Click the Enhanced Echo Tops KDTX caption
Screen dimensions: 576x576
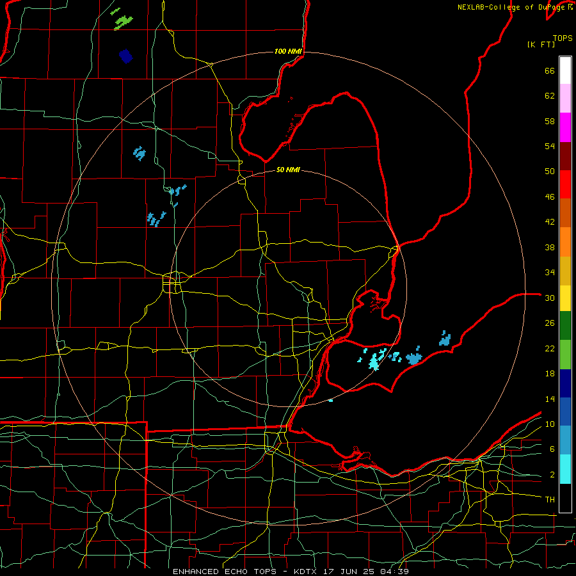291,572
